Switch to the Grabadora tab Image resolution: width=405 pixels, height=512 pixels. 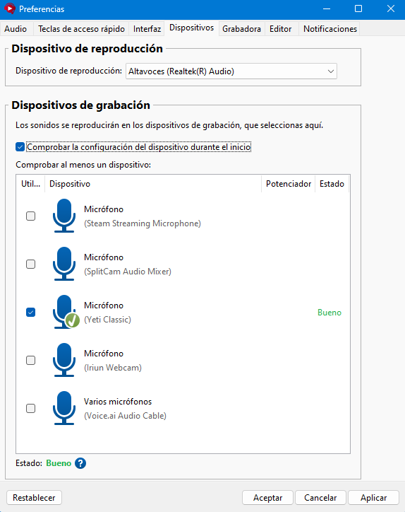pos(241,29)
